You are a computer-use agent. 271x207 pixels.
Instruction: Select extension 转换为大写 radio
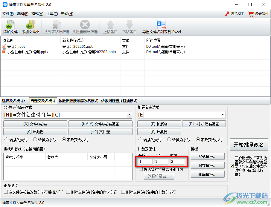(x=140, y=139)
